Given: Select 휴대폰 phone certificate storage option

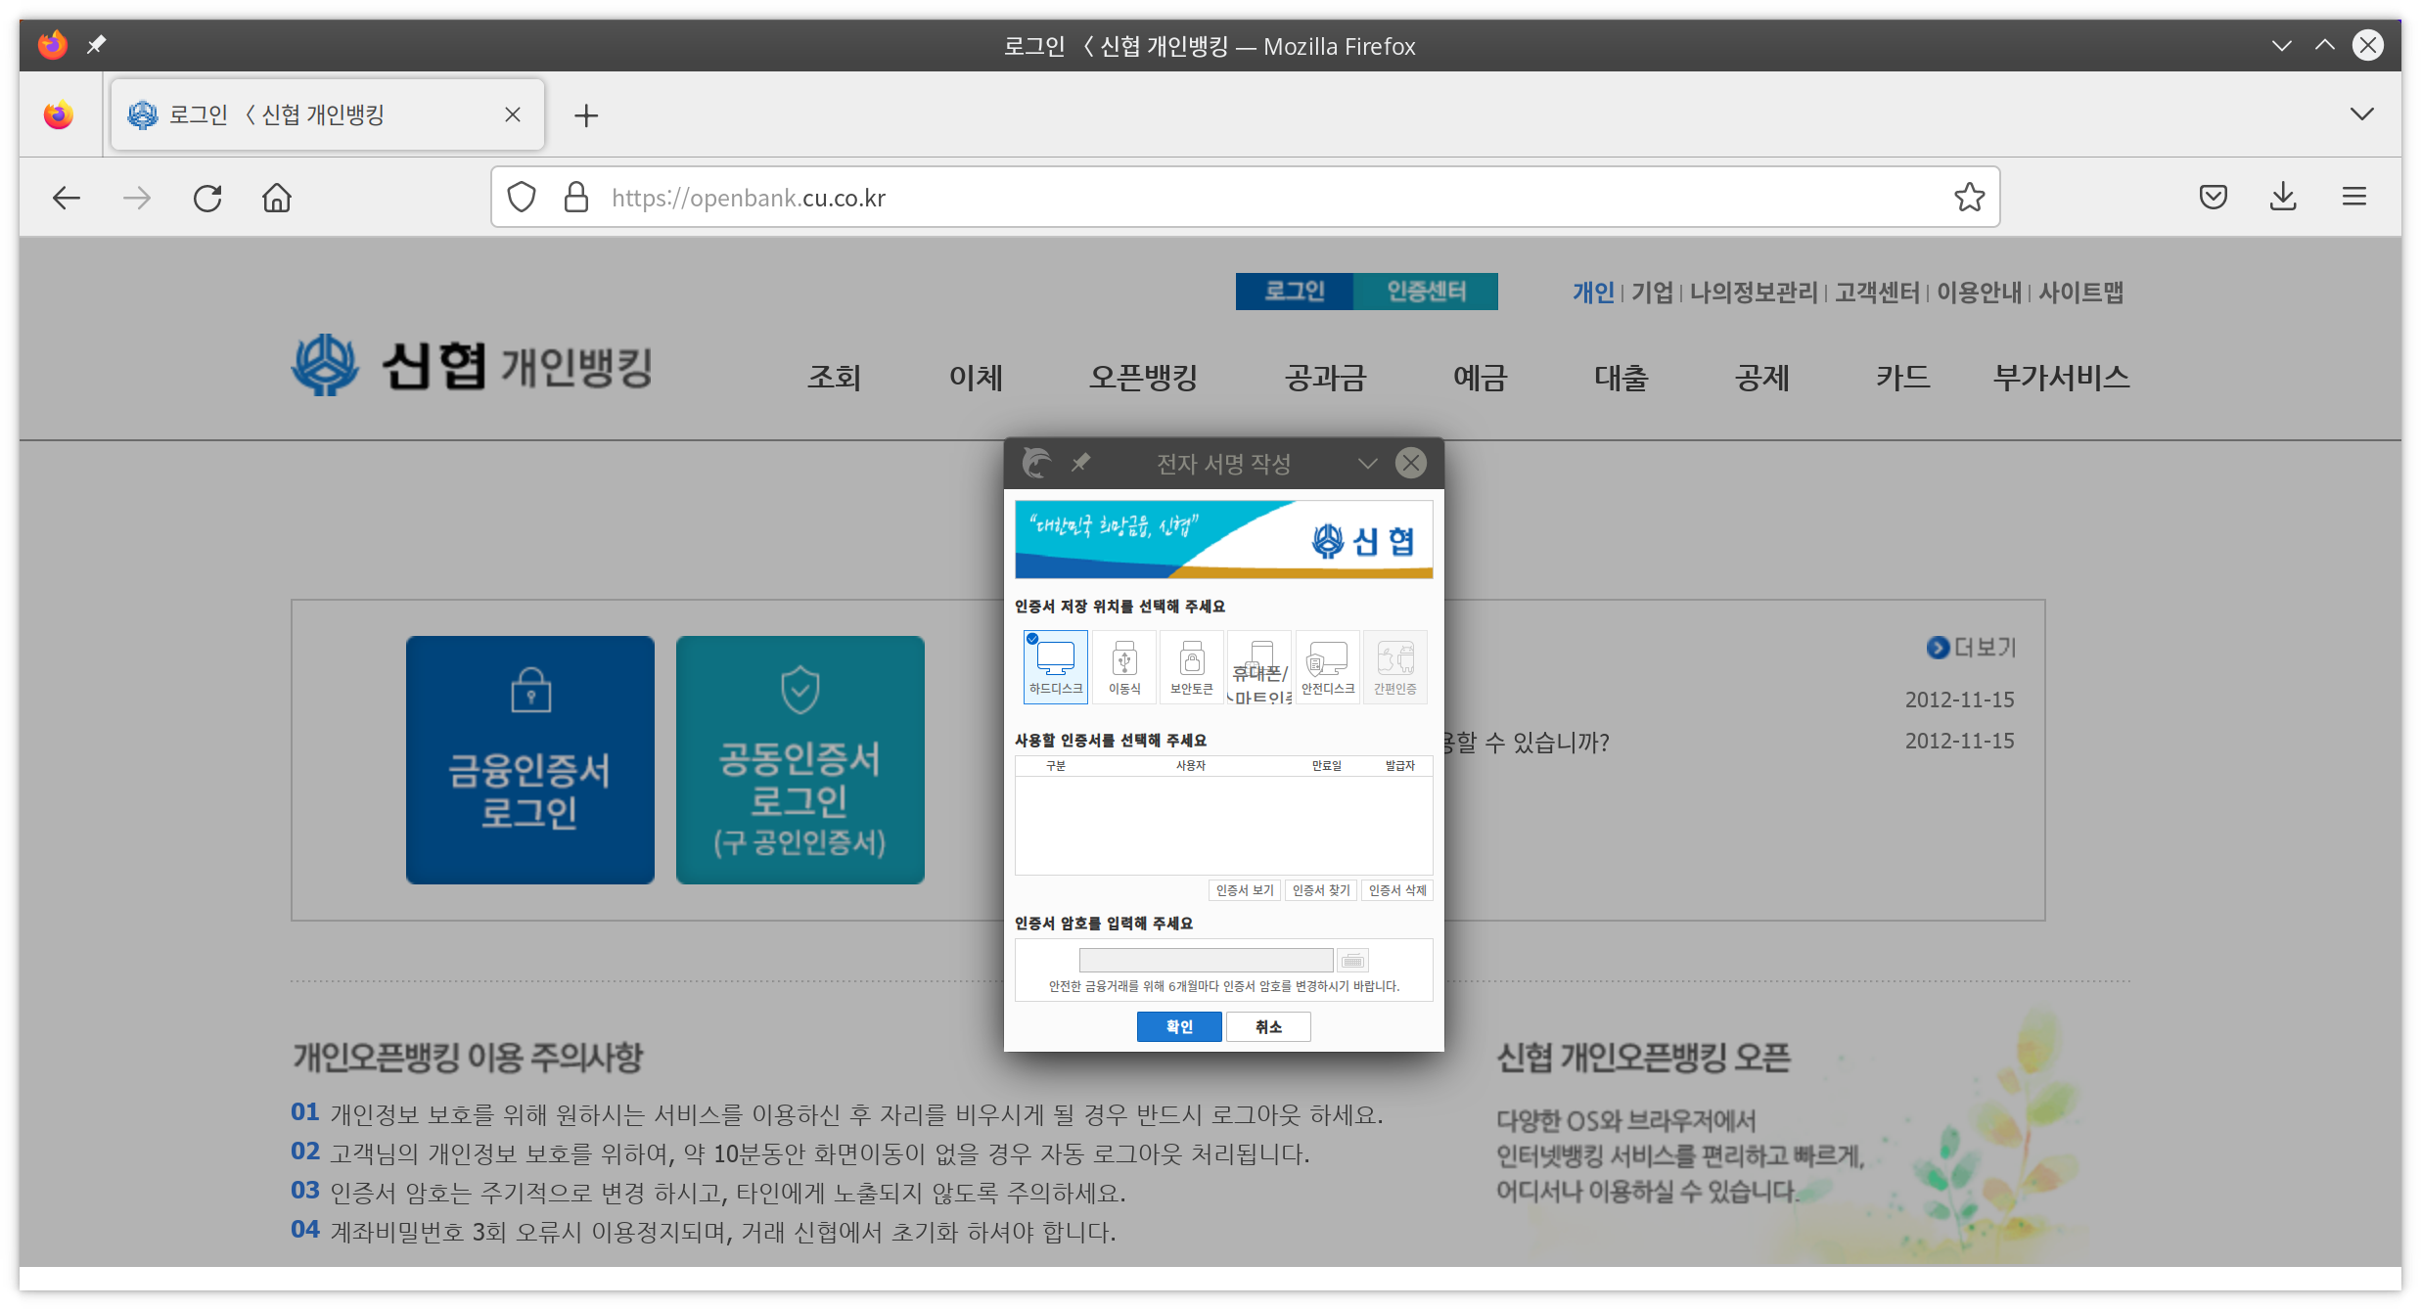Looking at the screenshot, I should (1259, 666).
